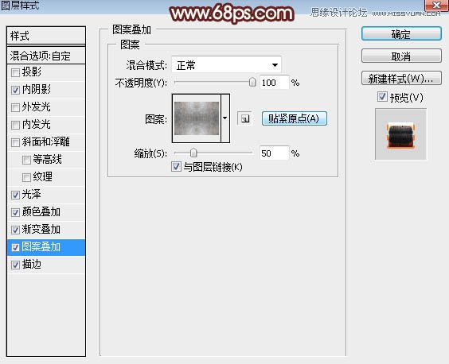Image resolution: width=449 pixels, height=364 pixels.
Task: Uncheck the 图案叠加 pattern overlay checkbox
Action: point(15,247)
